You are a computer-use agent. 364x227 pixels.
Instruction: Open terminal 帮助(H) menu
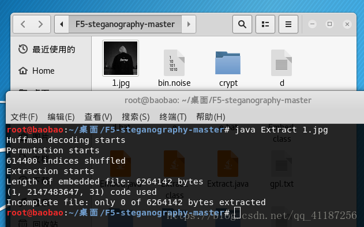211,117
